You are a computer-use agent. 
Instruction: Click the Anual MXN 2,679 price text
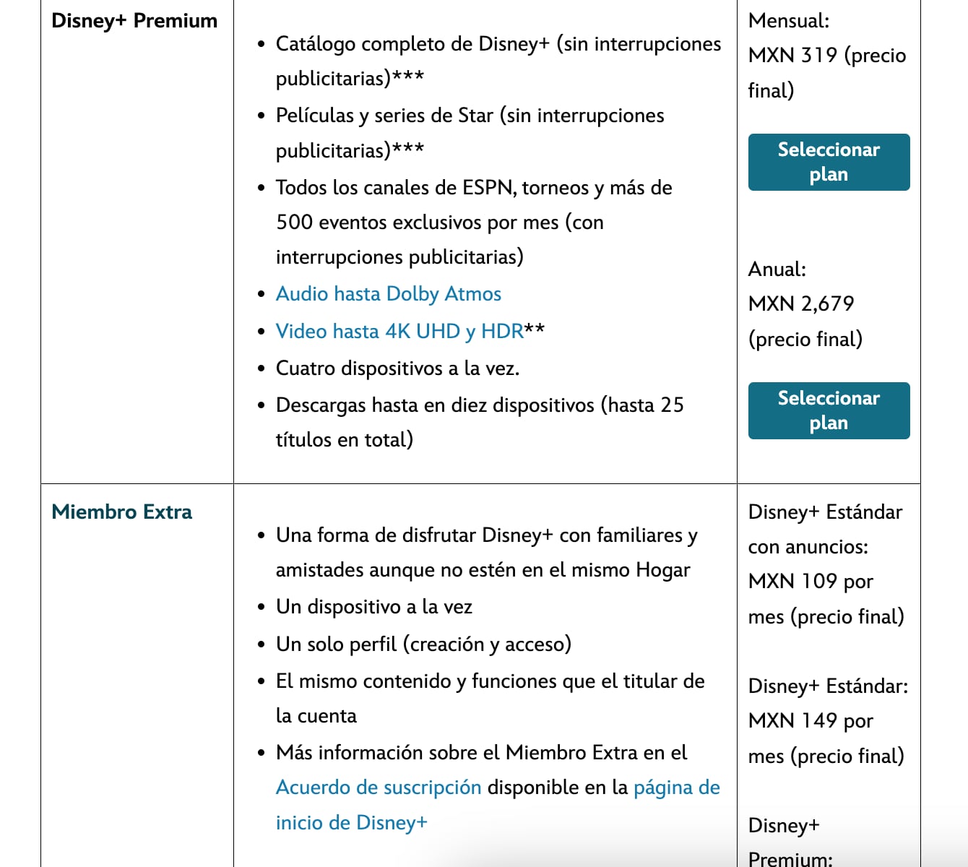tap(805, 304)
